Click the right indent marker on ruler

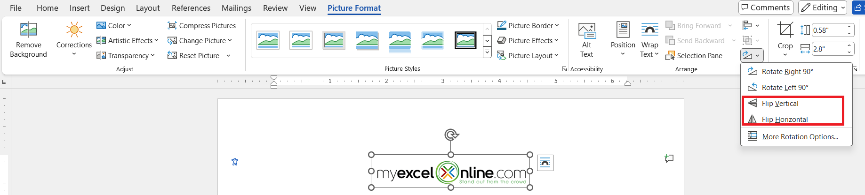point(627,83)
